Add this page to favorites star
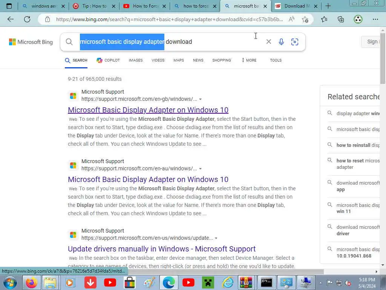Screen dimensions: 386x290 pos(305,19)
